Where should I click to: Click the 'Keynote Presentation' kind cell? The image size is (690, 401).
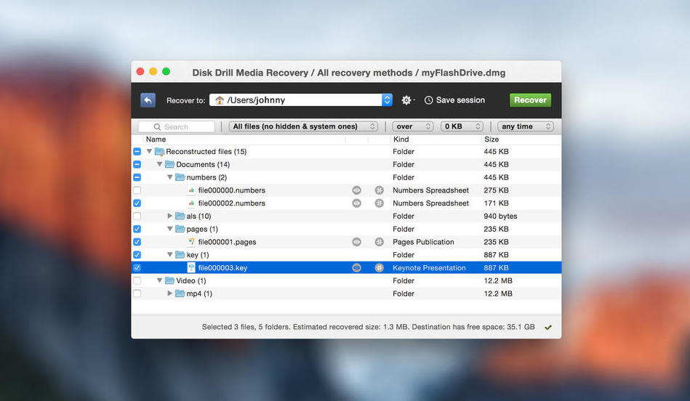click(429, 268)
